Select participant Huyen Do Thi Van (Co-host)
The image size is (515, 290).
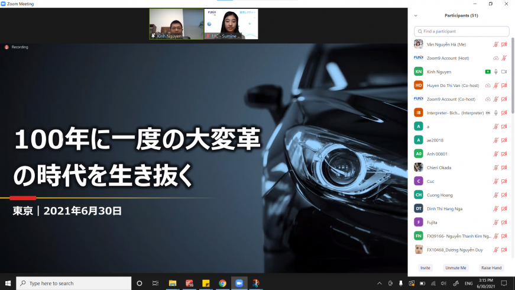[x=461, y=85]
